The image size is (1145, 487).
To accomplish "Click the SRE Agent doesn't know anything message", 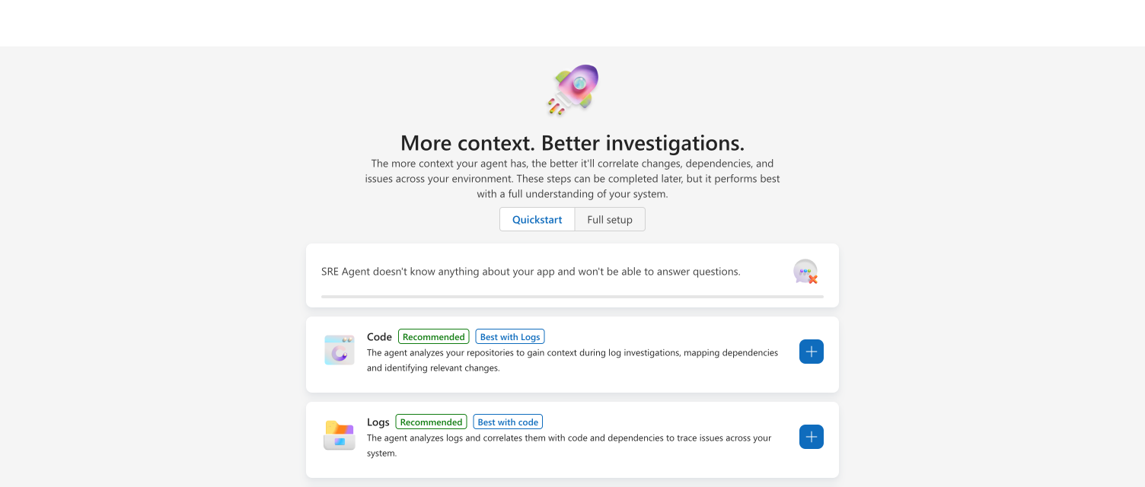I will [531, 272].
